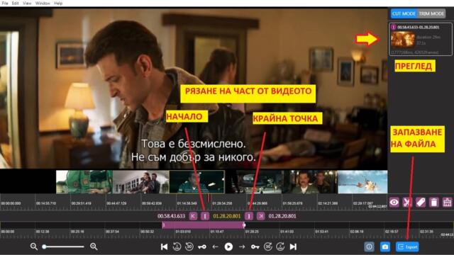Open the Edit menu
454x255 pixels.
point(16,3)
